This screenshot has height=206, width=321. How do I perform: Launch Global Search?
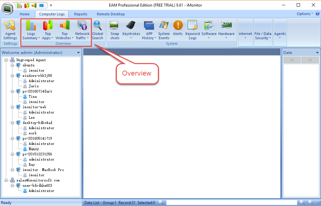coord(97,30)
